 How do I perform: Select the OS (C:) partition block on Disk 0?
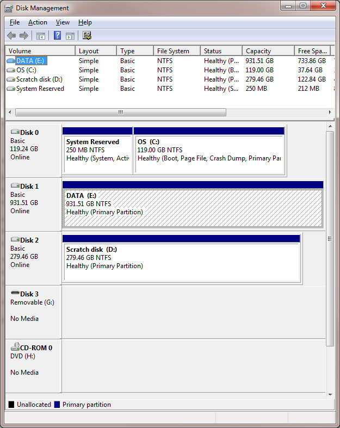point(209,154)
